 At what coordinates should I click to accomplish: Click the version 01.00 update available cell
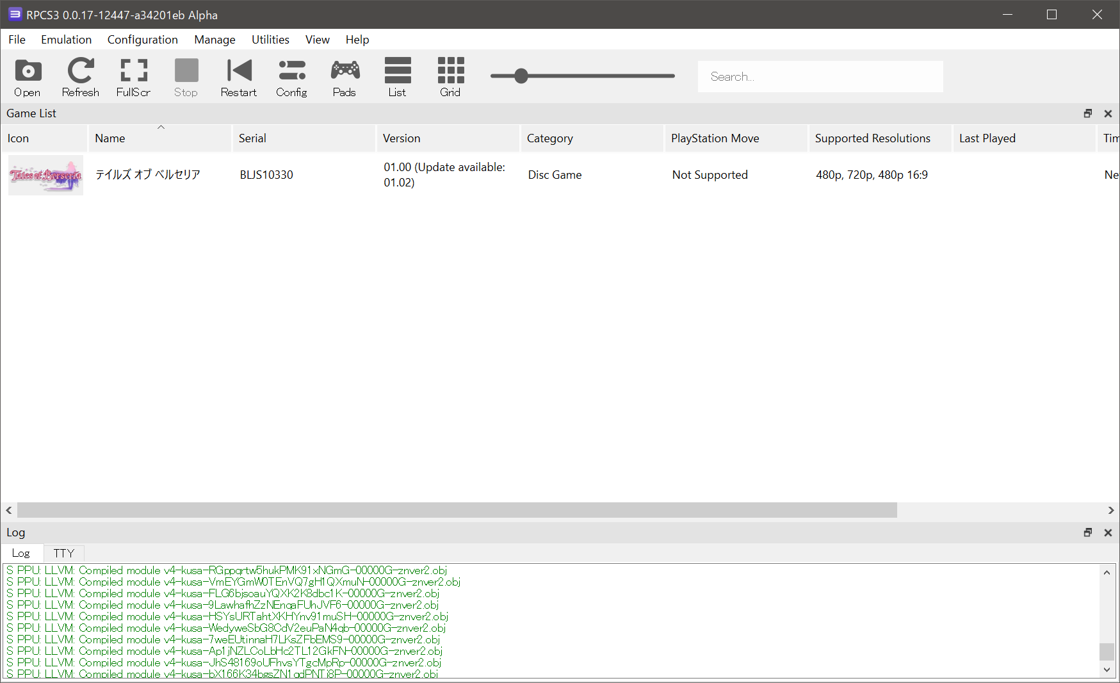click(444, 175)
